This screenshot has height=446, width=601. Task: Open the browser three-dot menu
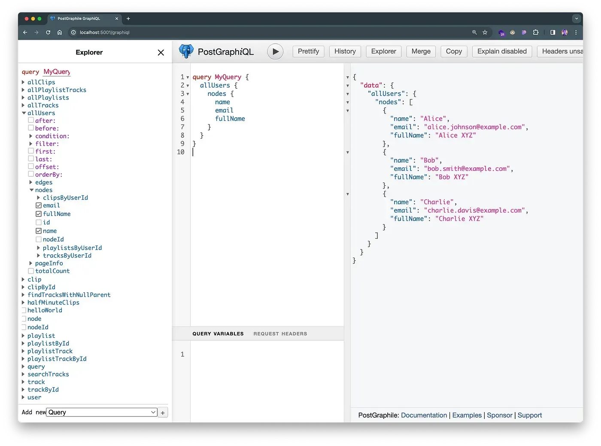point(576,32)
